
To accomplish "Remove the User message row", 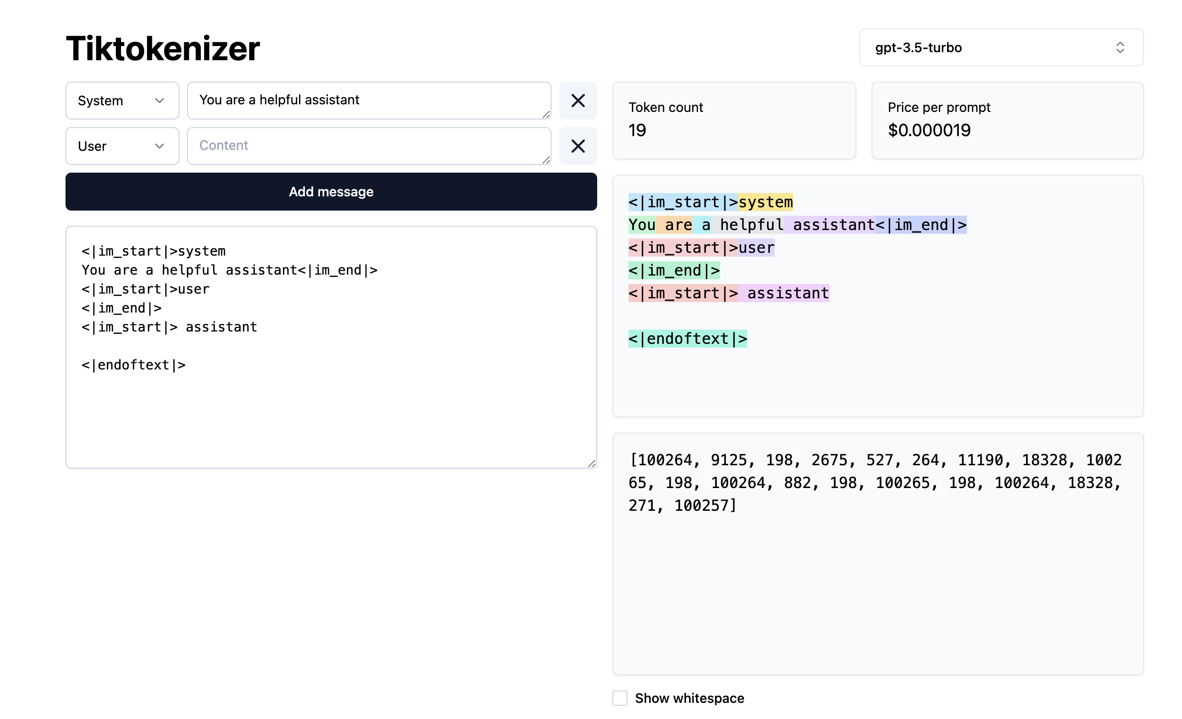I will click(x=578, y=146).
